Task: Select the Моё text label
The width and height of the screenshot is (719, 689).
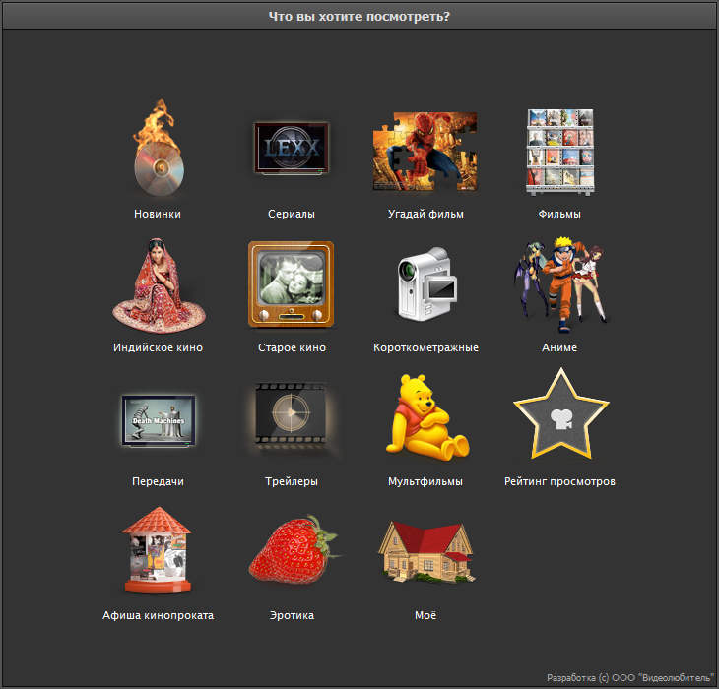Action: 425,615
